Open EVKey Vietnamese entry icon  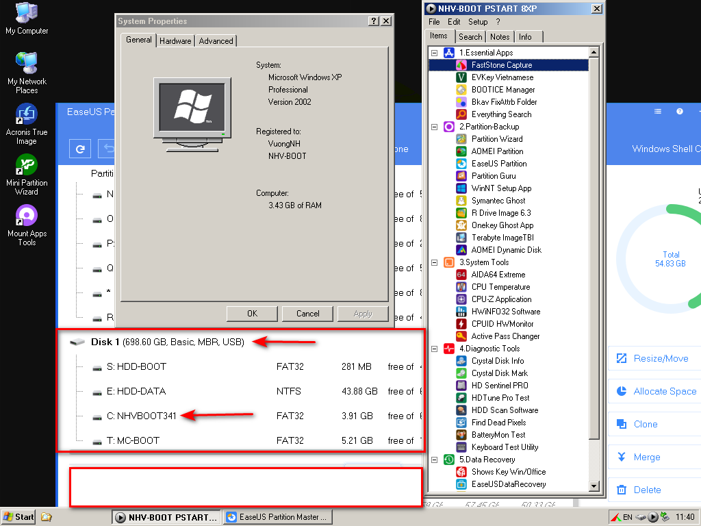(x=461, y=77)
